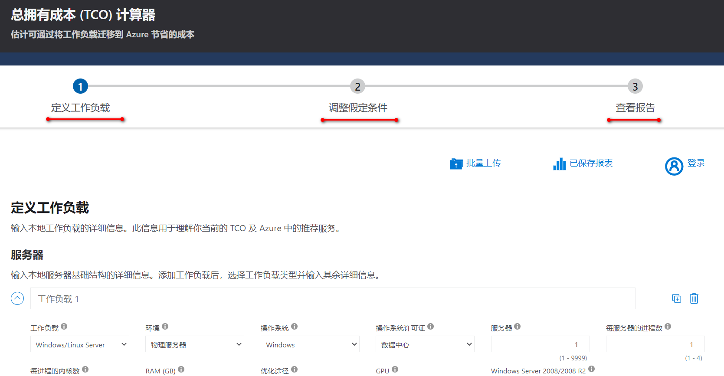Click the 服务器 section heading
Image resolution: width=724 pixels, height=376 pixels.
click(27, 255)
